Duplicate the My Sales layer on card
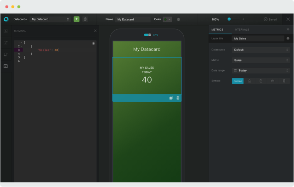 (x=171, y=98)
